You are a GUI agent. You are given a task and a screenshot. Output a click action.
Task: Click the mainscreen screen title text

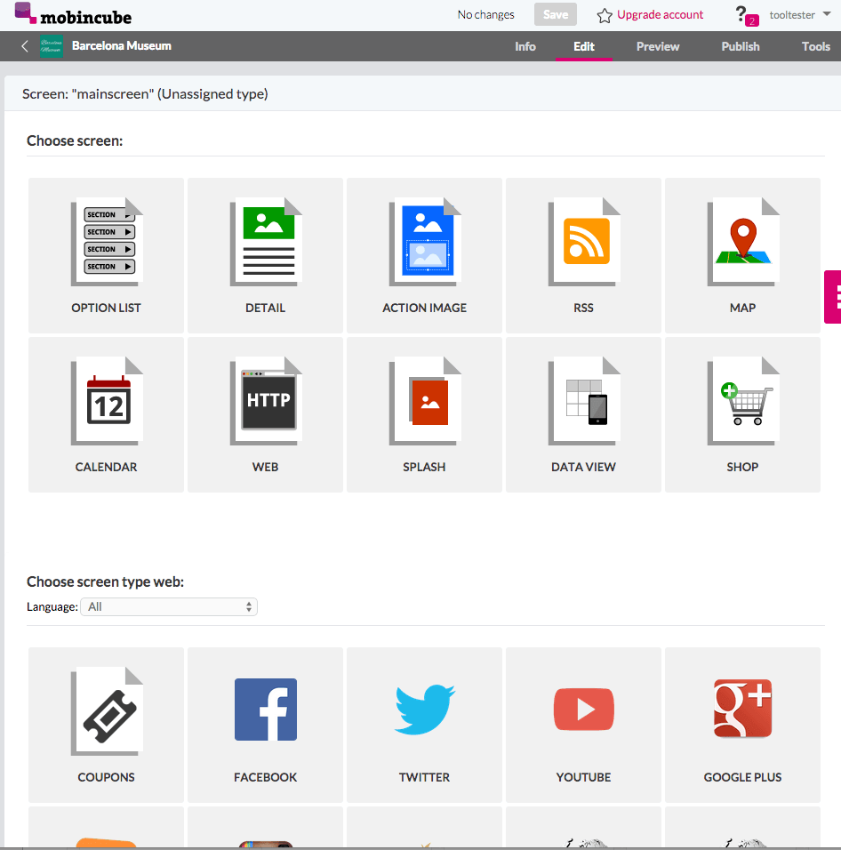coord(145,93)
